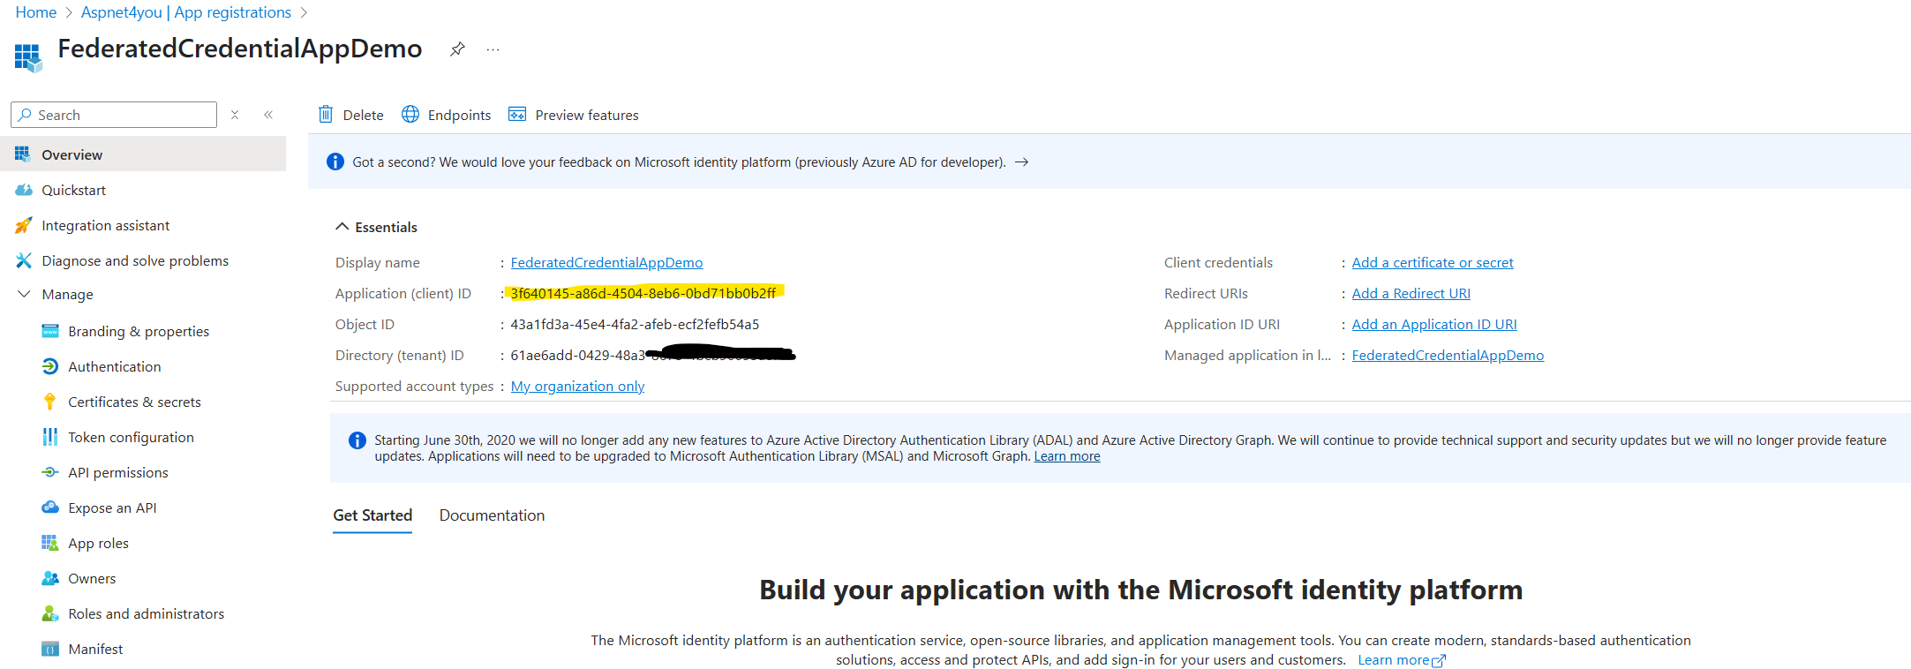Click the Diagnose and solve problems wrench icon
1911x669 pixels.
point(23,260)
